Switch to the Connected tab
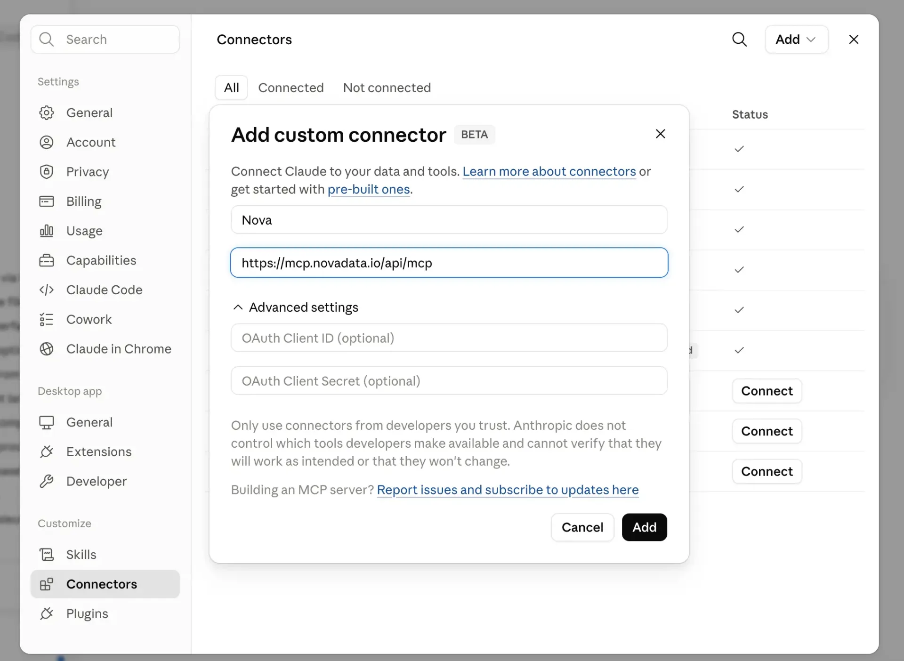Viewport: 904px width, 661px height. click(291, 88)
